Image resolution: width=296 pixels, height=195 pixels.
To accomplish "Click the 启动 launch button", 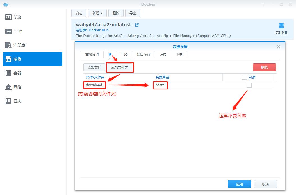I will click(x=79, y=13).
